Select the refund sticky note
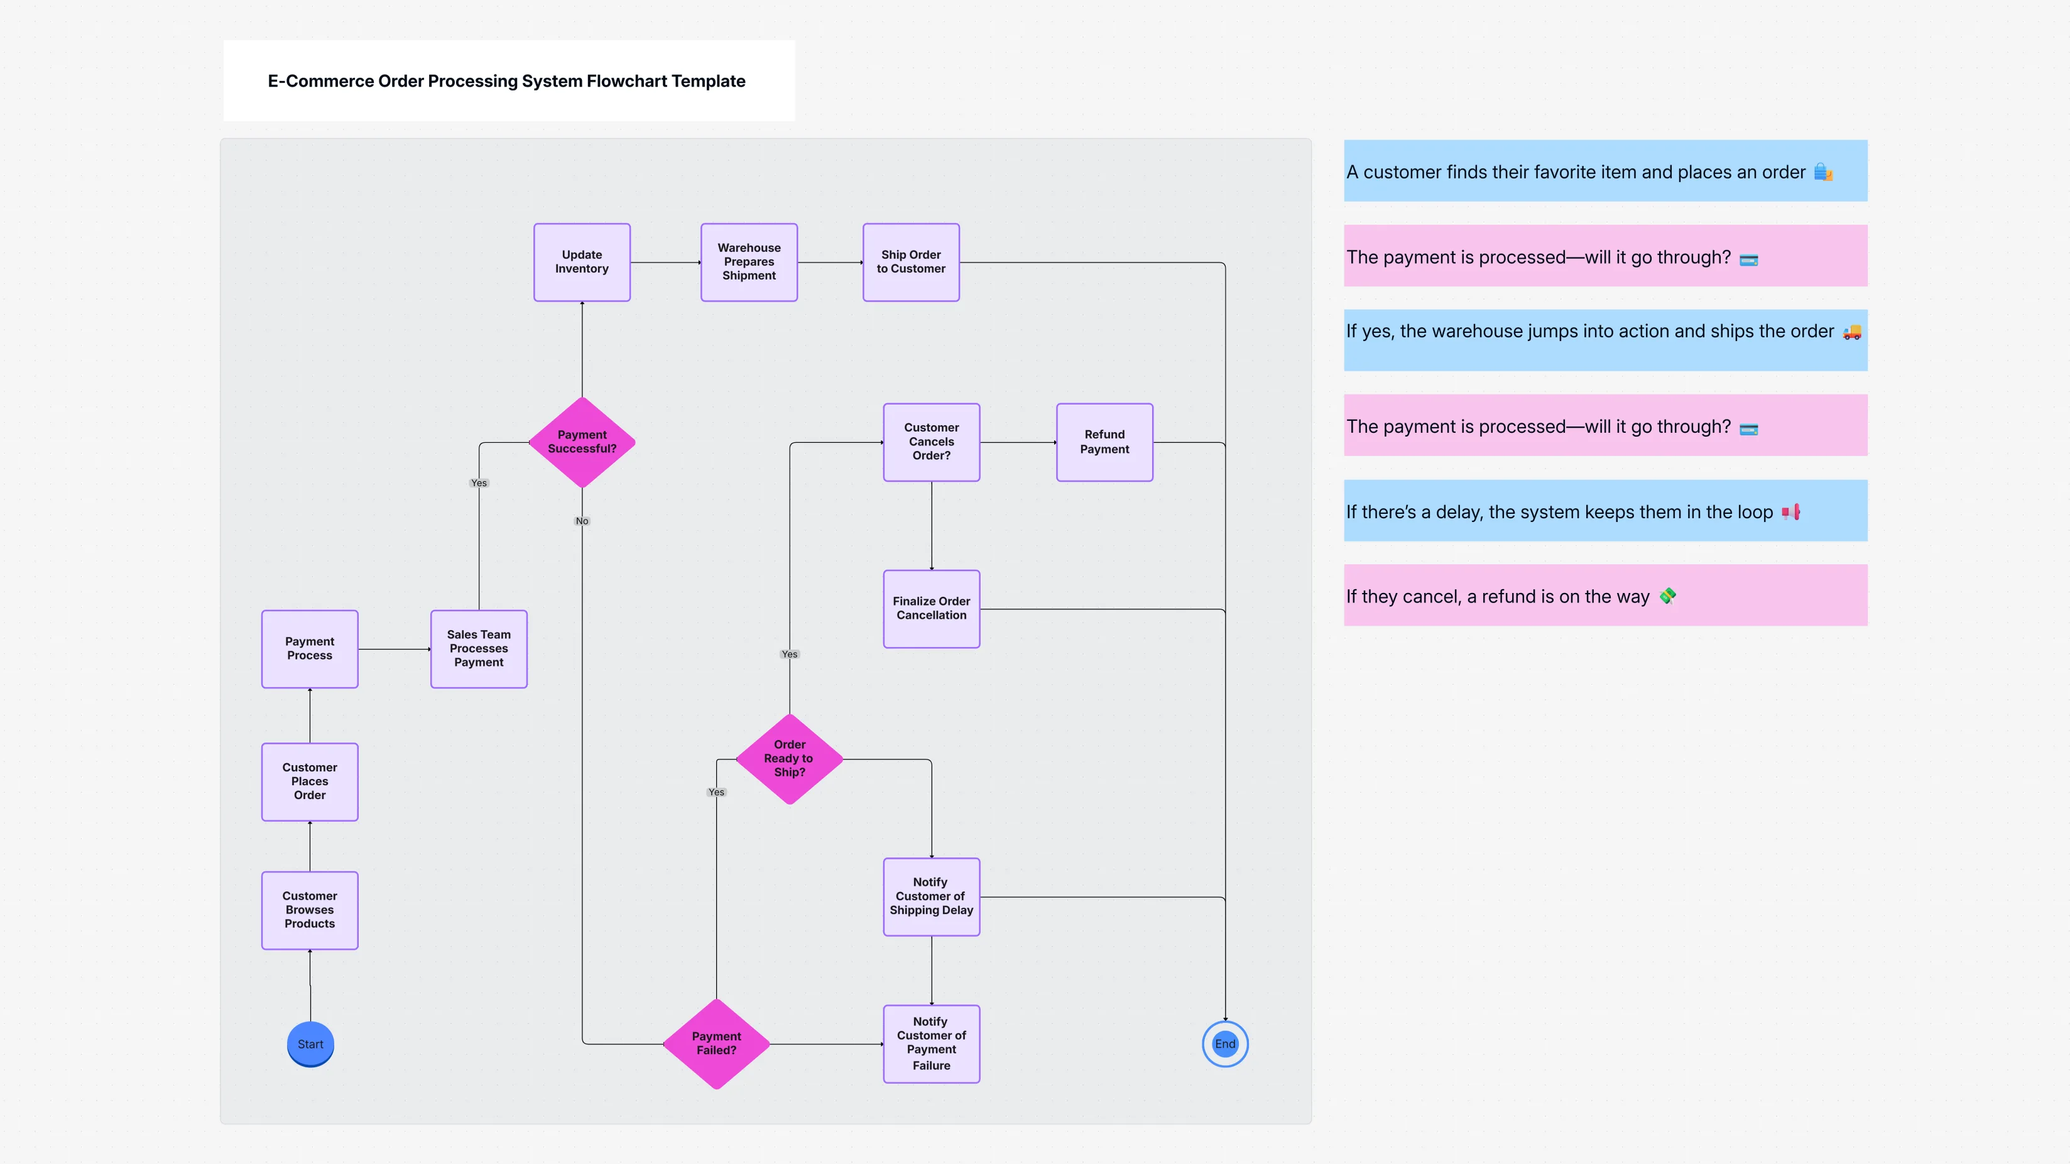Screen dimensions: 2070x1164 point(1604,596)
